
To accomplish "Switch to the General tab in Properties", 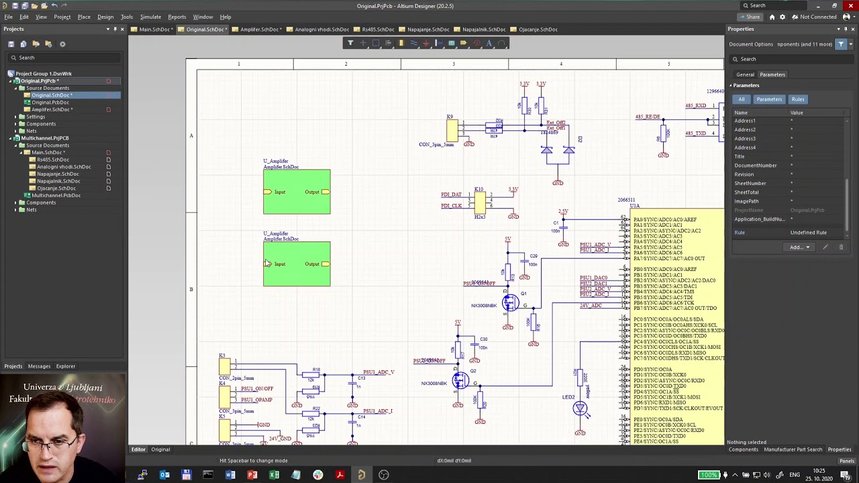I will pyautogui.click(x=745, y=74).
